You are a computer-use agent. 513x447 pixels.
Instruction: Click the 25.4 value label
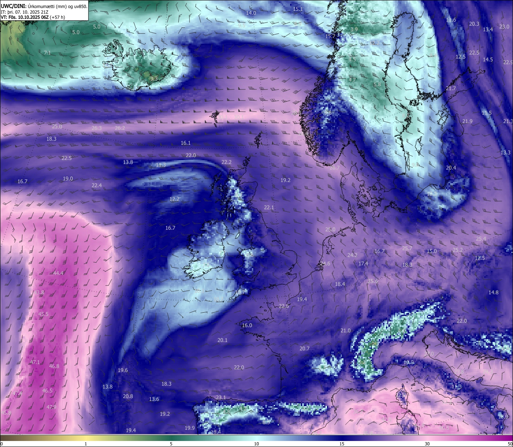481,239
